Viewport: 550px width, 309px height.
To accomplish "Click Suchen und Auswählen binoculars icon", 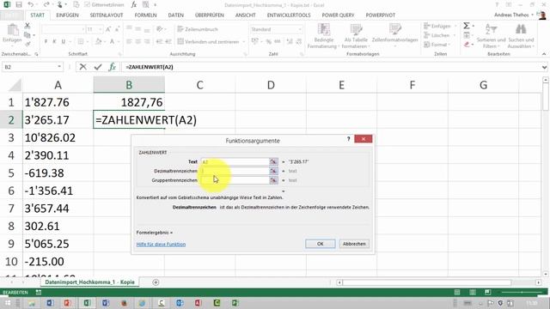I will click(x=521, y=29).
